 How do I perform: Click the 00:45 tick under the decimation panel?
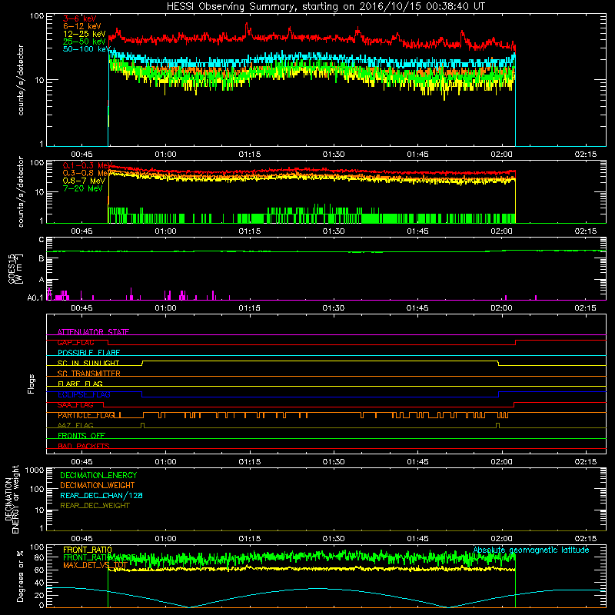(x=81, y=539)
